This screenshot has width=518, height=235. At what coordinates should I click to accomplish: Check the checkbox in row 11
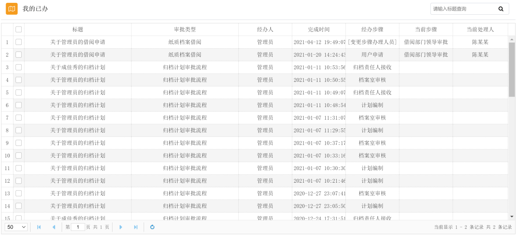click(x=19, y=168)
